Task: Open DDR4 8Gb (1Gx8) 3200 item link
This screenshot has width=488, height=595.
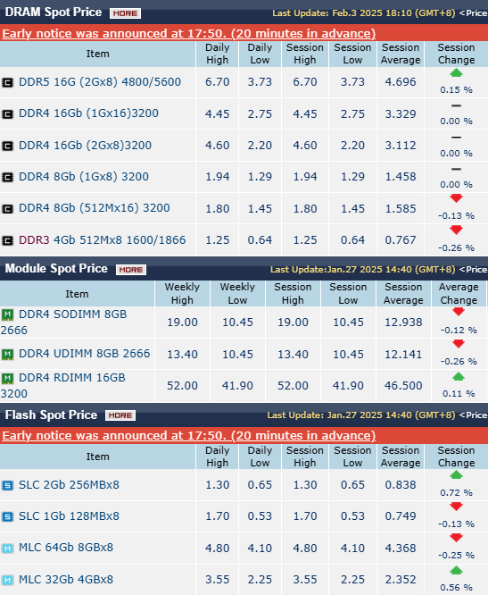Action: [x=84, y=177]
